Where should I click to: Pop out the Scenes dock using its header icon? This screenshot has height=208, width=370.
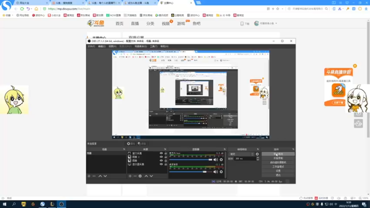point(124,149)
